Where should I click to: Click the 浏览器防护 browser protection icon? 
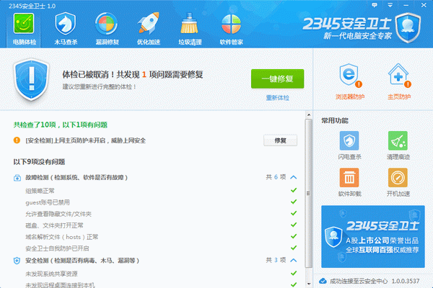pyautogui.click(x=349, y=81)
